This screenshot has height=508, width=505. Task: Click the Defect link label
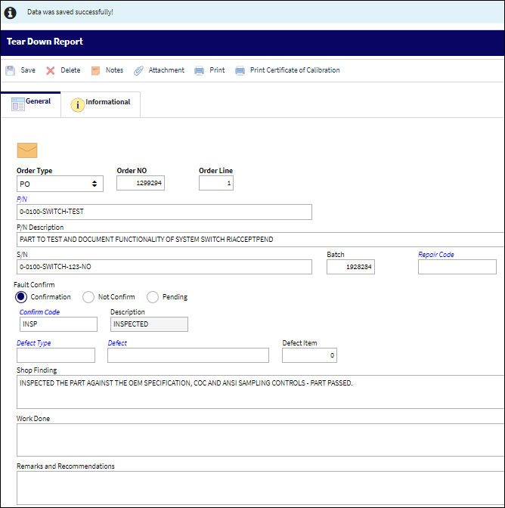(117, 342)
